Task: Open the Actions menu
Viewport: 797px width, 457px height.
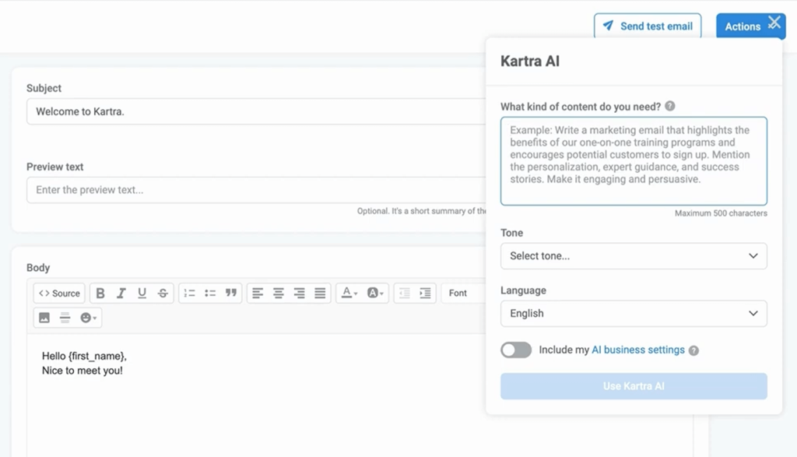Action: pos(742,26)
